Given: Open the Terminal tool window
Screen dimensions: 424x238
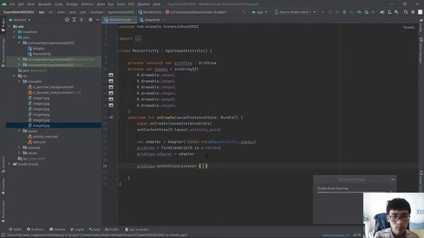Looking at the screenshot, I should tap(58, 229).
